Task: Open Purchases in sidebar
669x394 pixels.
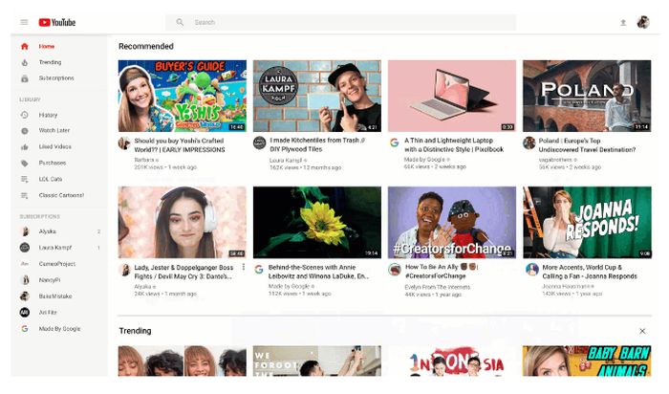Action: point(59,164)
